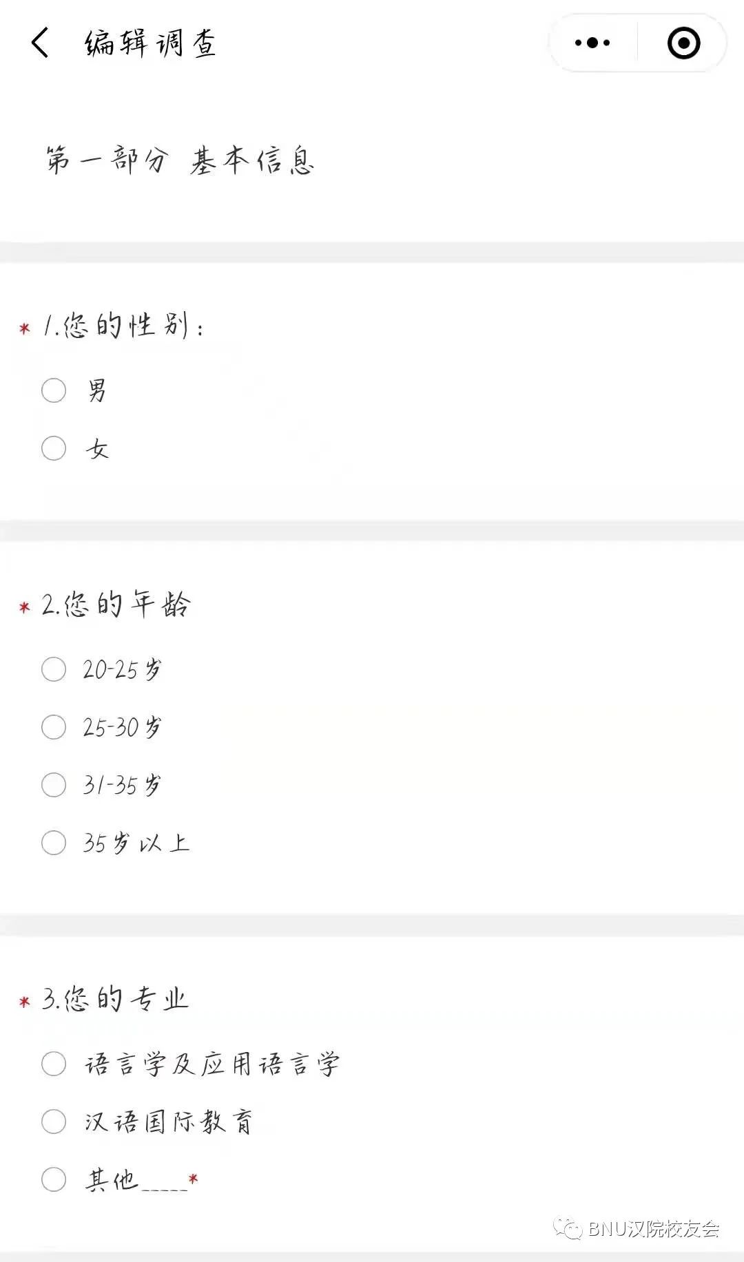
Task: Click the circular capsule button top right
Action: (682, 43)
